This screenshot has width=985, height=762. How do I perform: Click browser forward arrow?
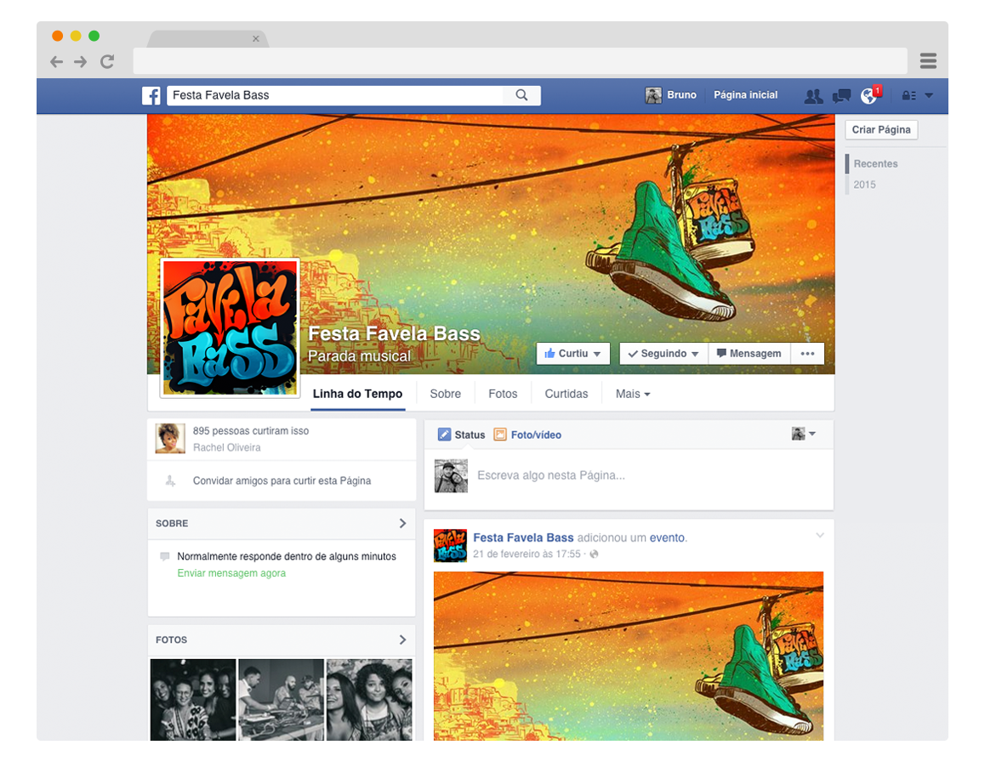pyautogui.click(x=81, y=61)
